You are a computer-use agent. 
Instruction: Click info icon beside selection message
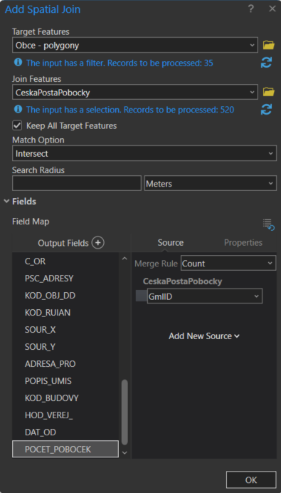point(18,109)
